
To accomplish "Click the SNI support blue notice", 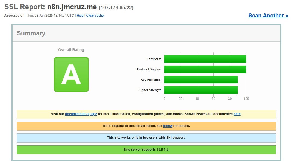I will [146, 138].
